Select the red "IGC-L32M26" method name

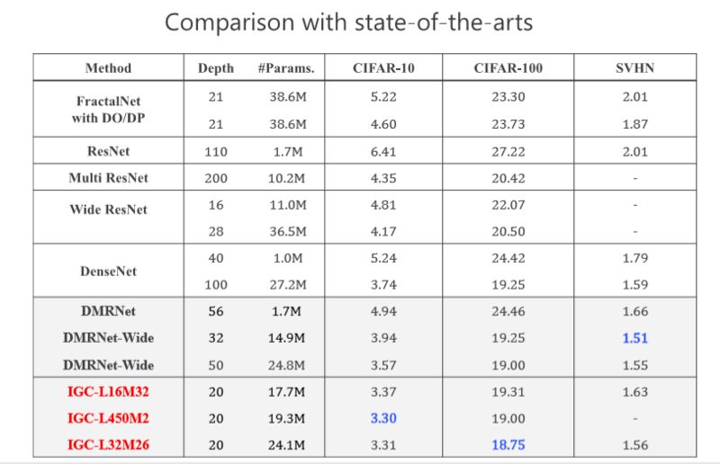(108, 444)
